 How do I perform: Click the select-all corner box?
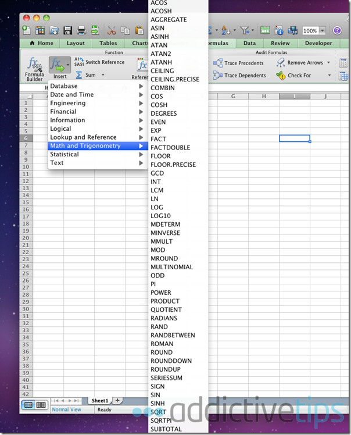tap(26, 97)
